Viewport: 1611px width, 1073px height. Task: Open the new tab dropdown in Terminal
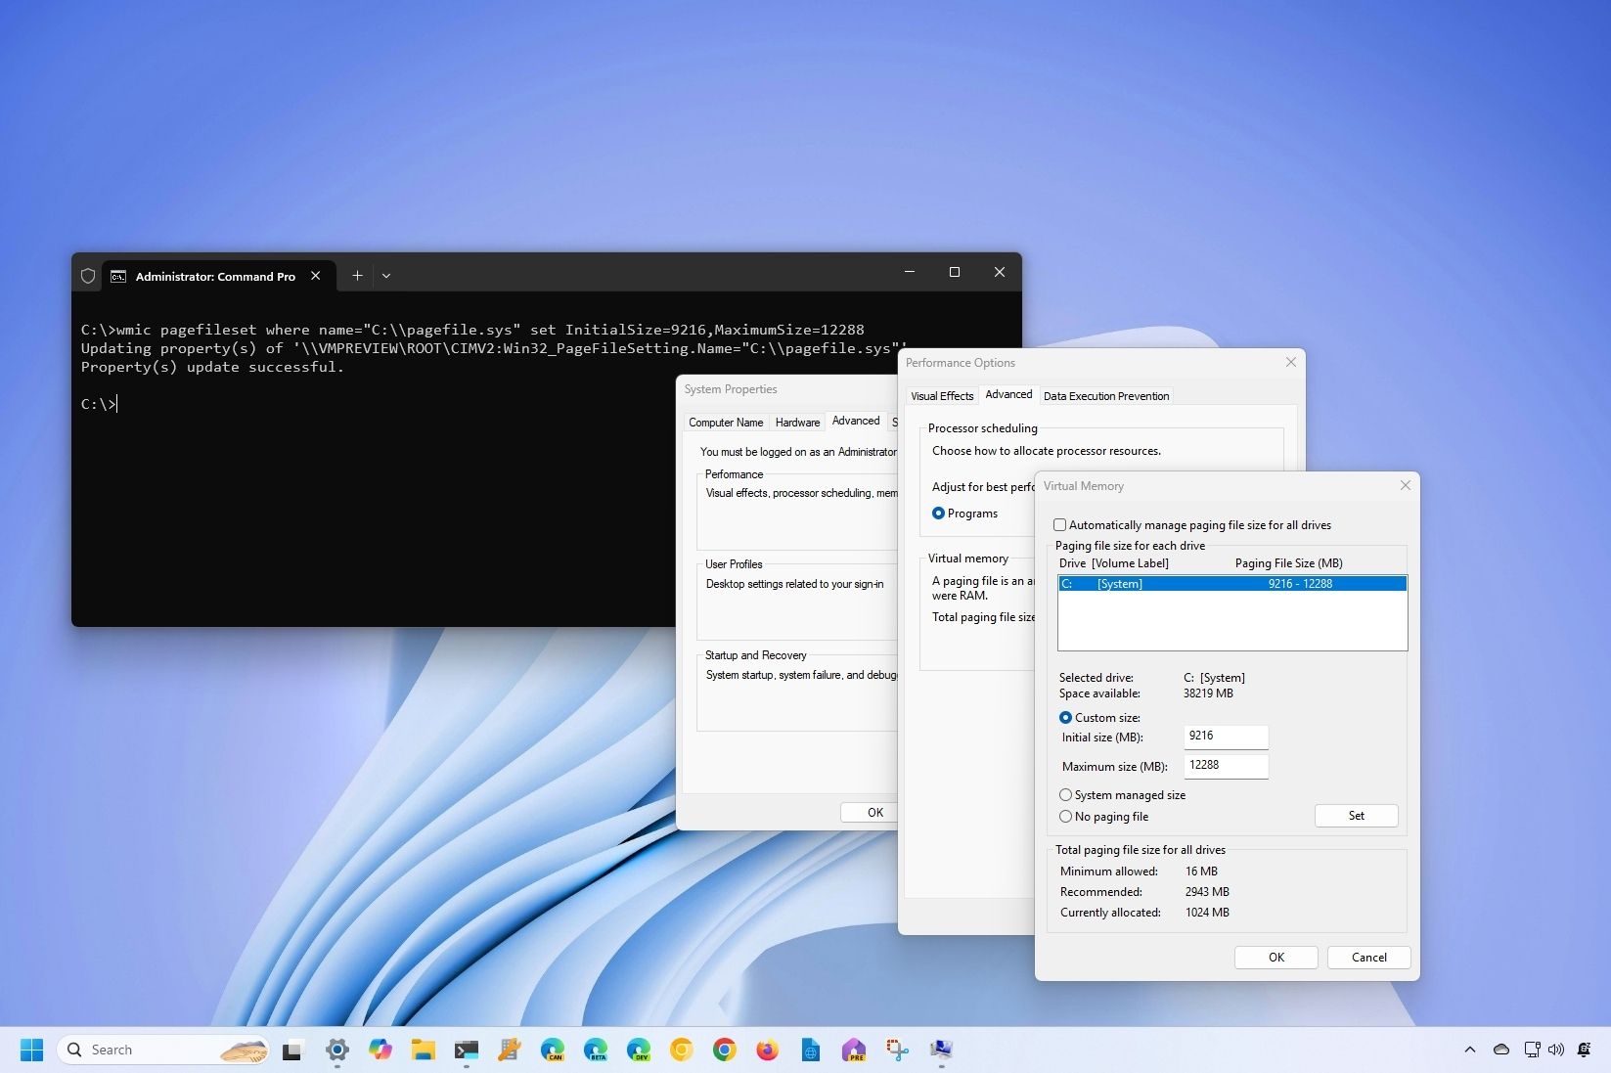click(386, 276)
